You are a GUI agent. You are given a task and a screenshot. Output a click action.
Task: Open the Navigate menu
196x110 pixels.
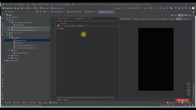point(21,4)
